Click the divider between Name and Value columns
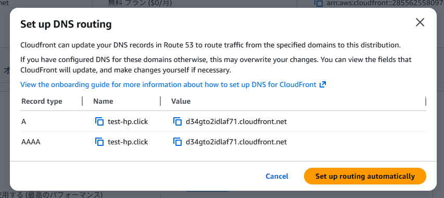This screenshot has height=198, width=444. (160, 101)
